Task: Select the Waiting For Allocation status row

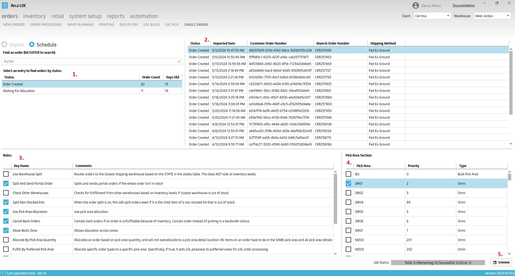Action: (92, 91)
